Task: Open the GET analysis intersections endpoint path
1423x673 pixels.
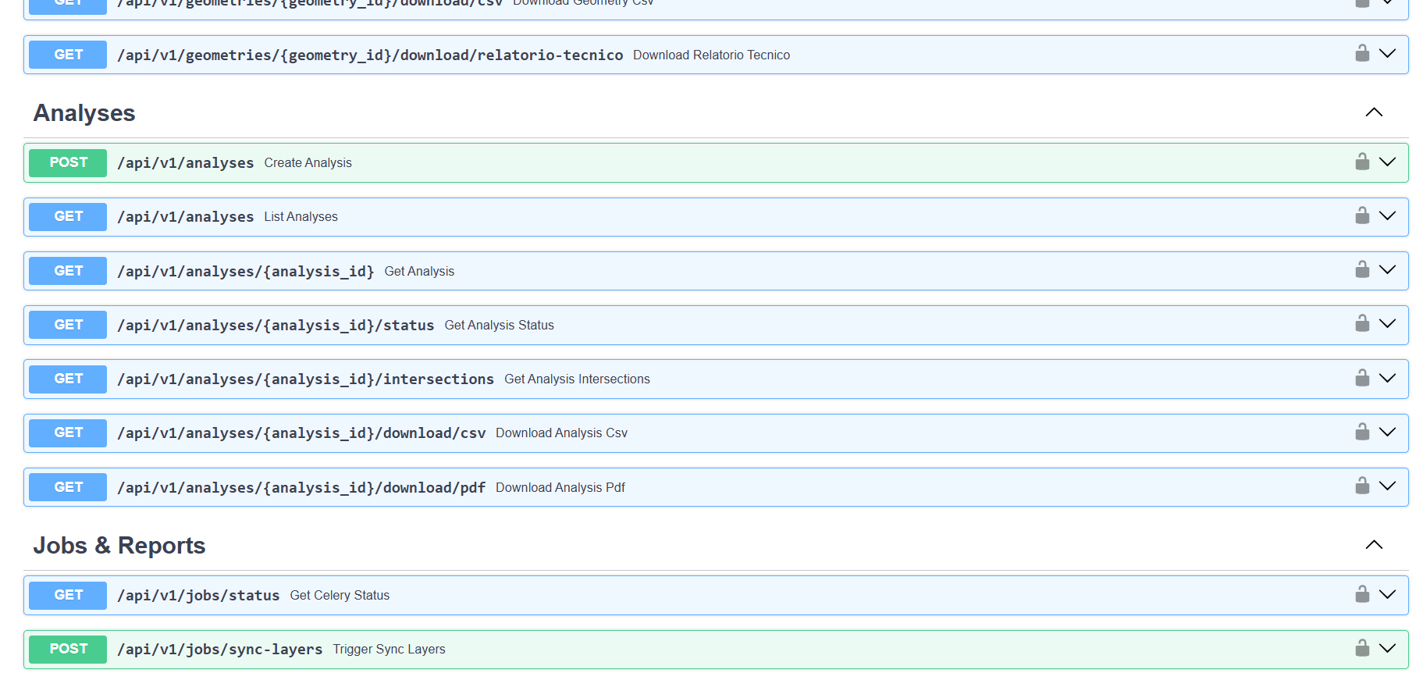Action: pyautogui.click(x=305, y=379)
